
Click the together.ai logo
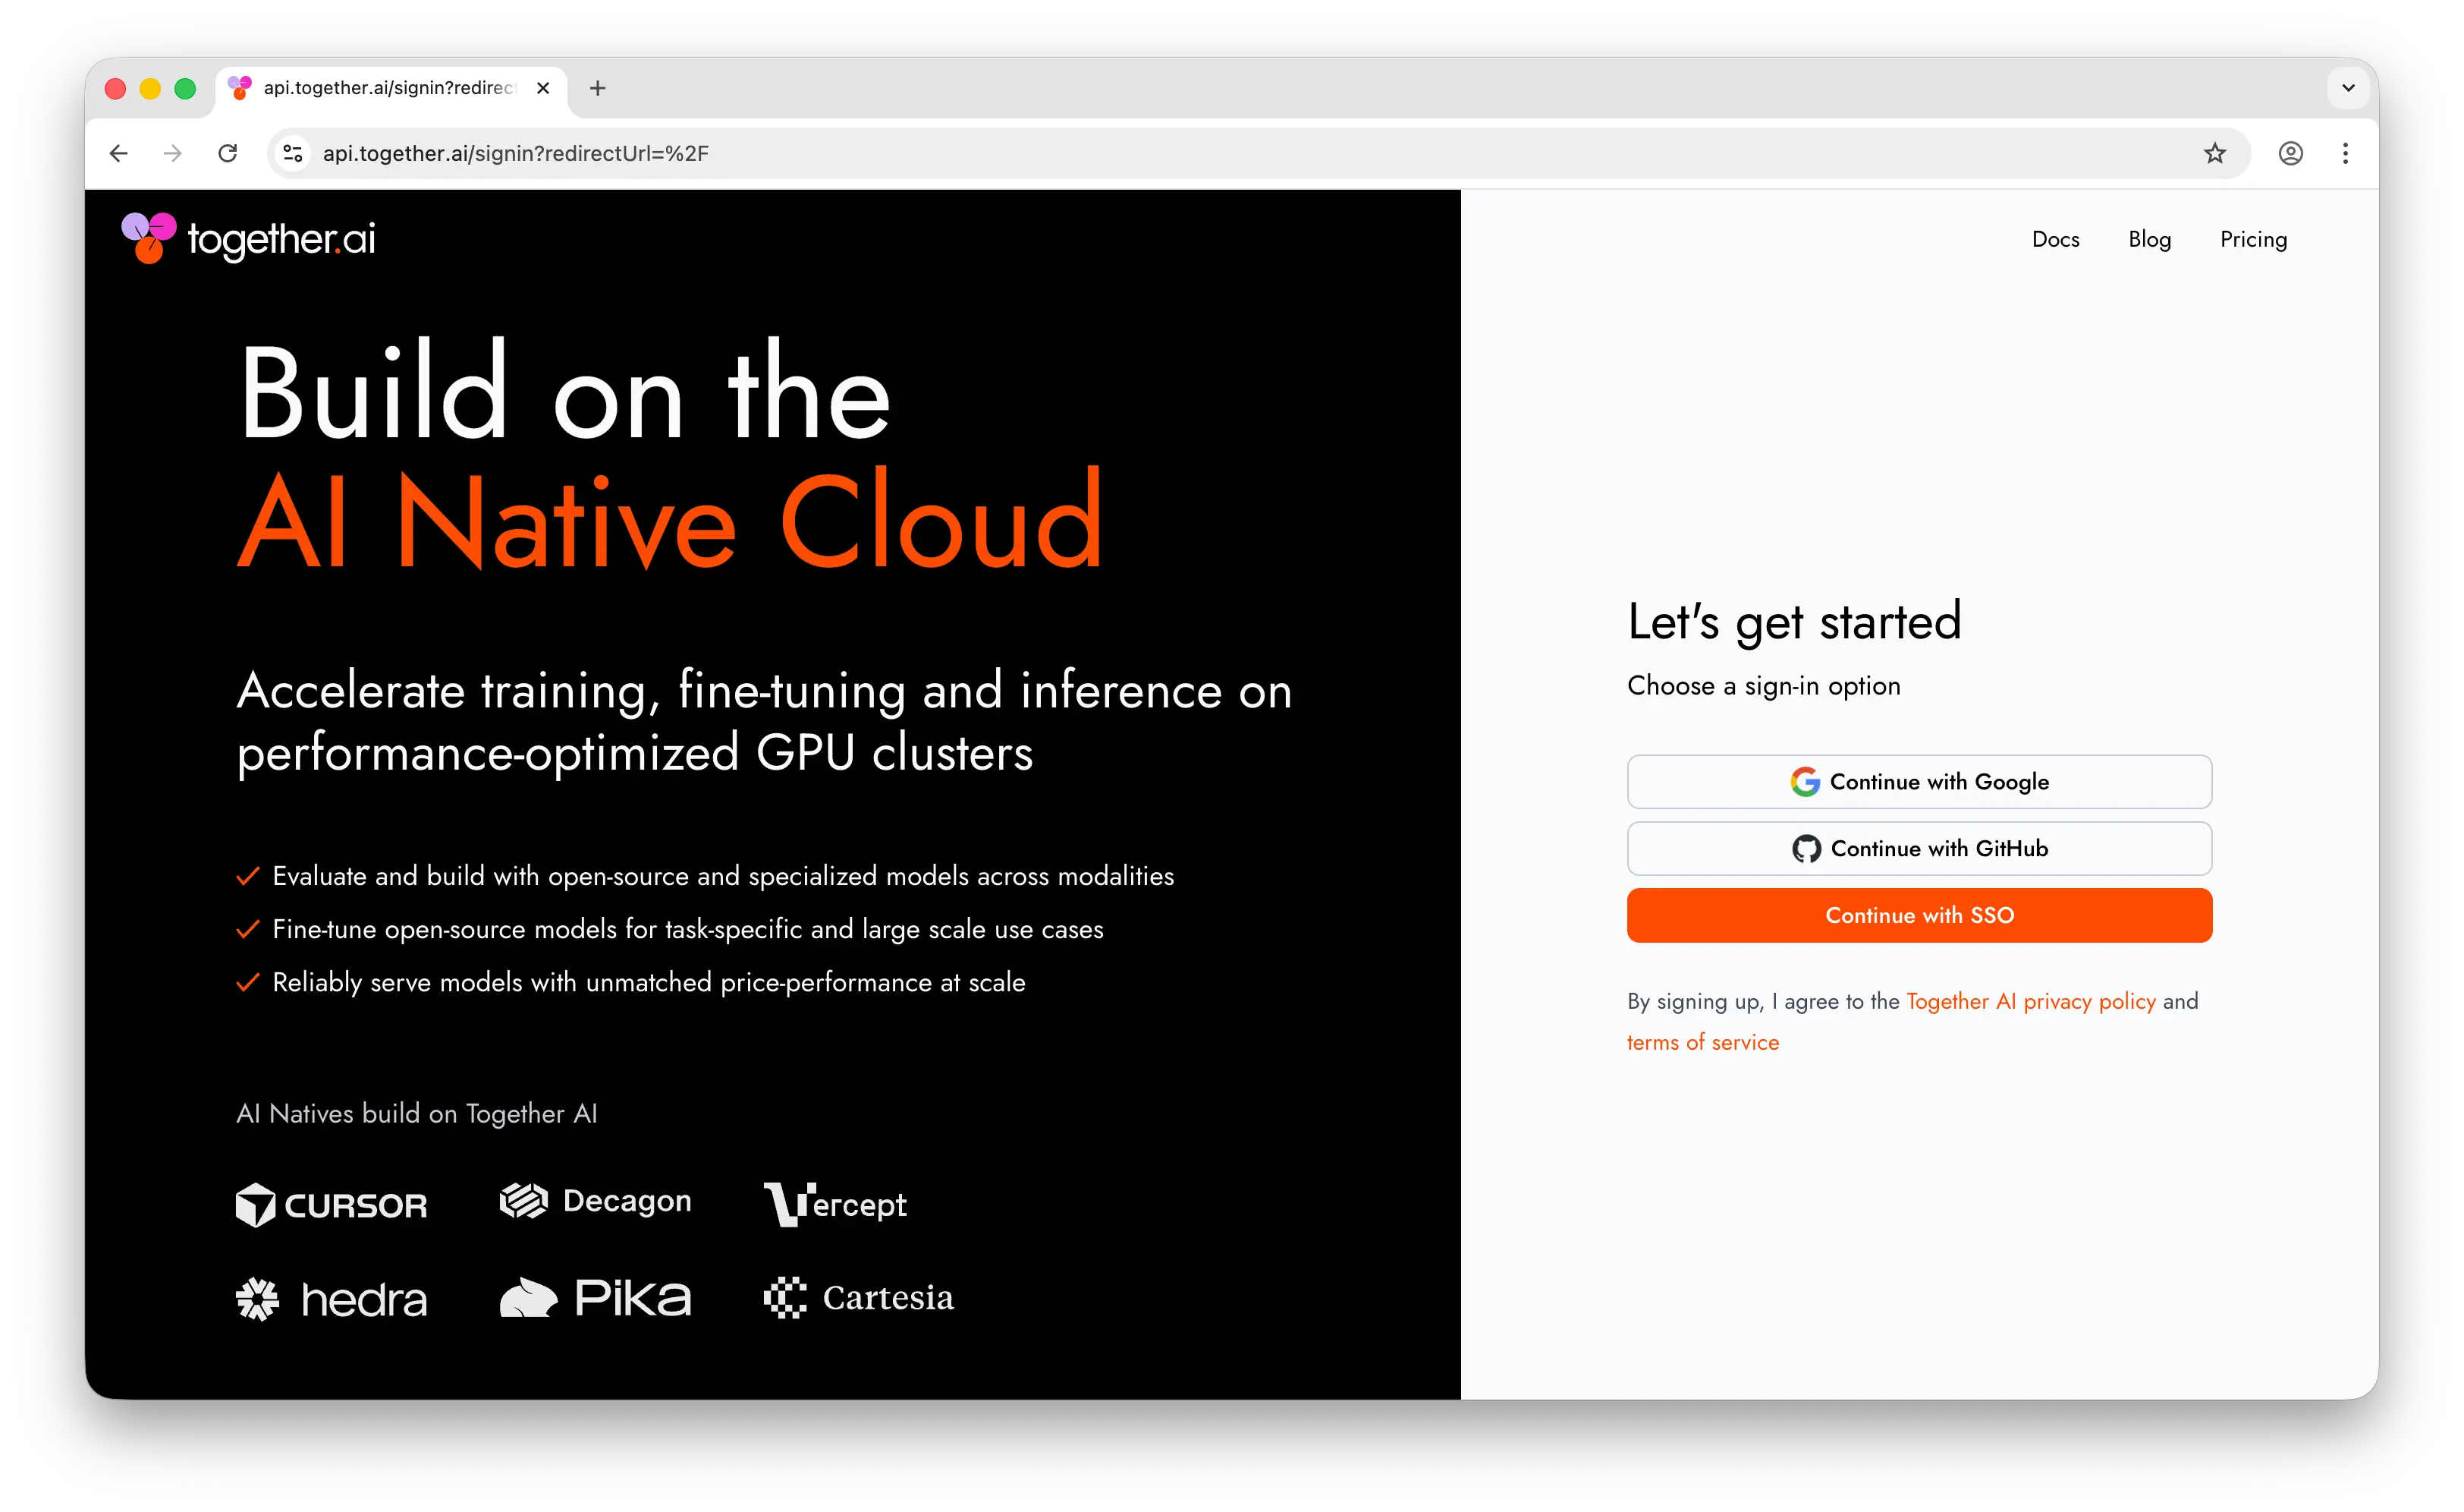[247, 238]
